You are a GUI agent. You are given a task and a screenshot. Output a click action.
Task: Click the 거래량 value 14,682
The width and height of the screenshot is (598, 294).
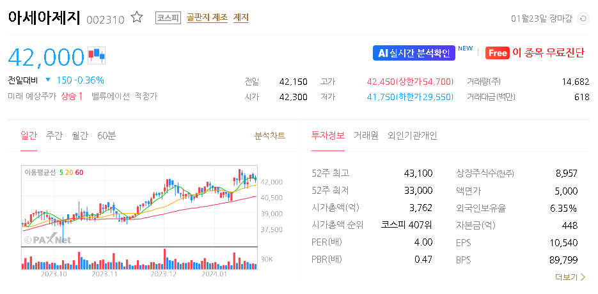[x=576, y=82]
